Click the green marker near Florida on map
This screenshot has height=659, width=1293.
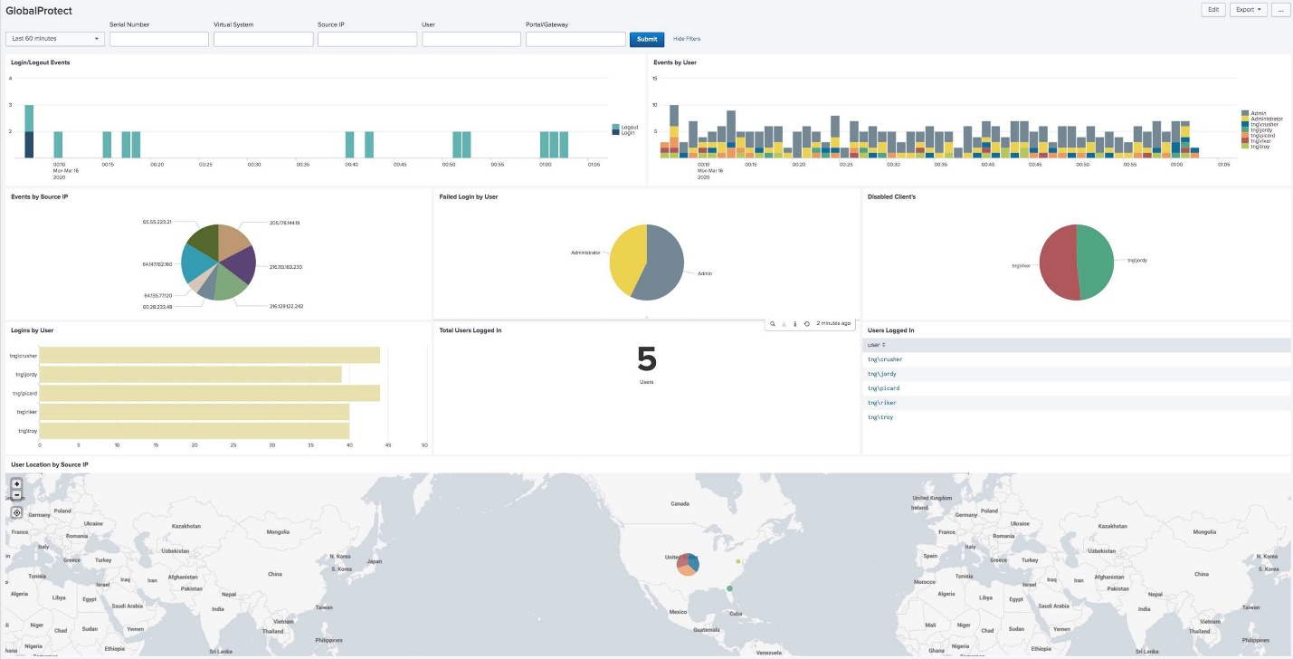pyautogui.click(x=729, y=588)
